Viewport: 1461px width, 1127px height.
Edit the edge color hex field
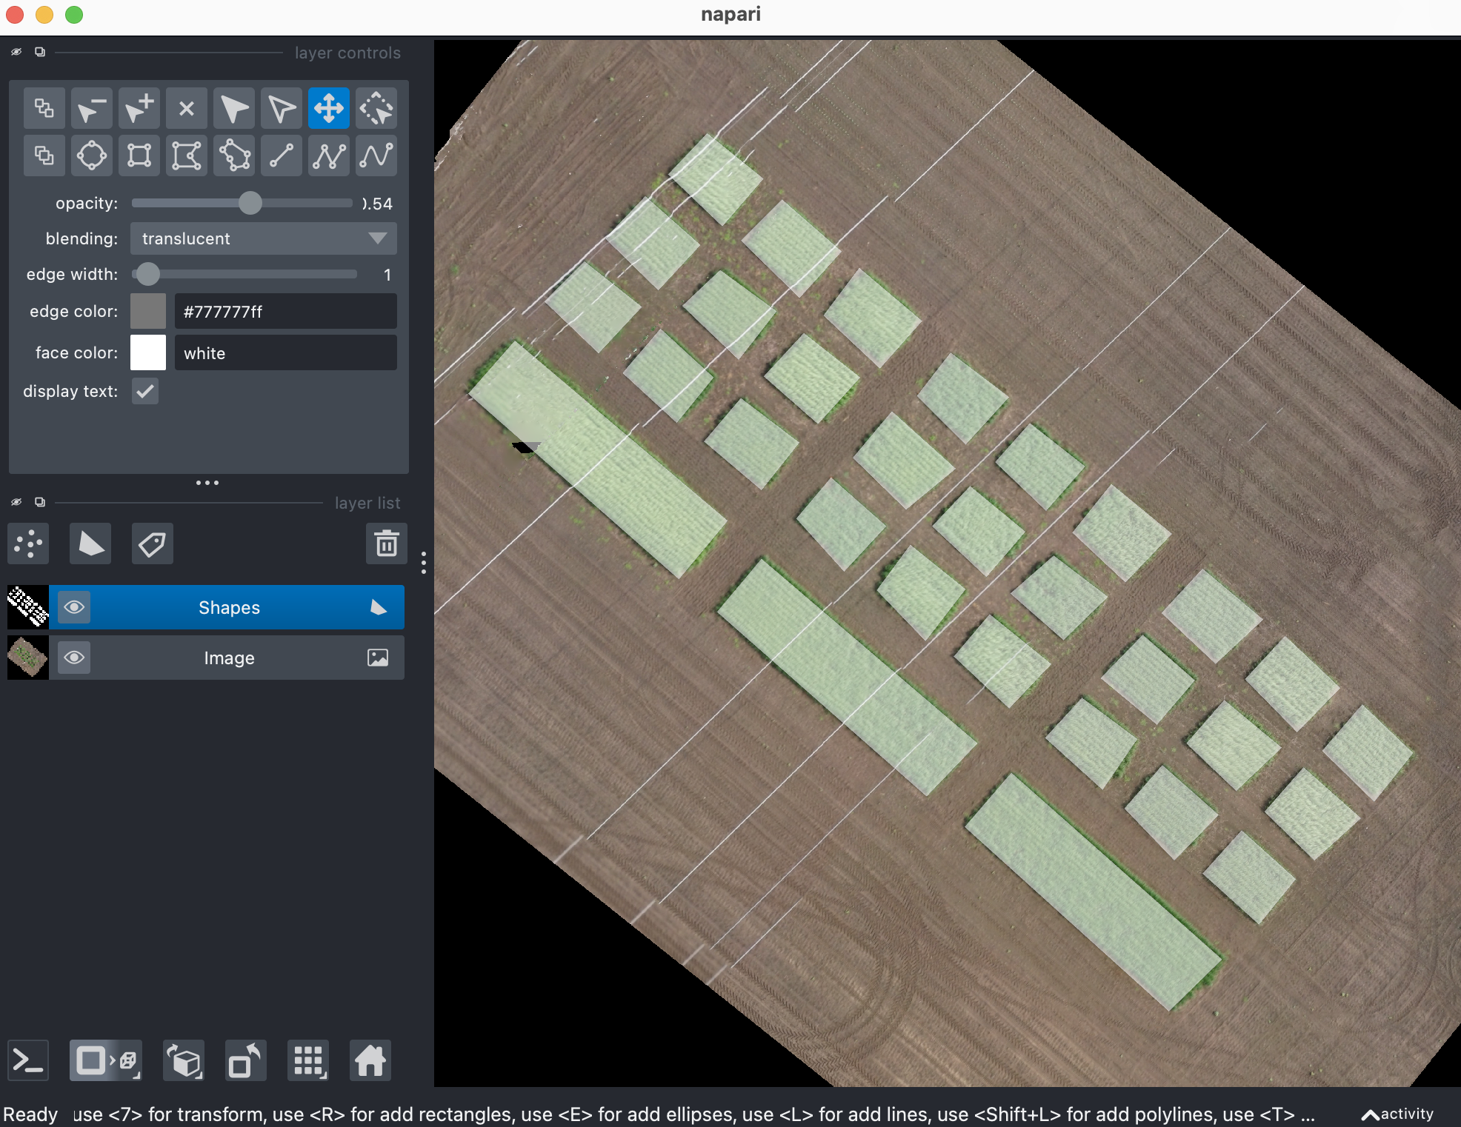tap(286, 311)
